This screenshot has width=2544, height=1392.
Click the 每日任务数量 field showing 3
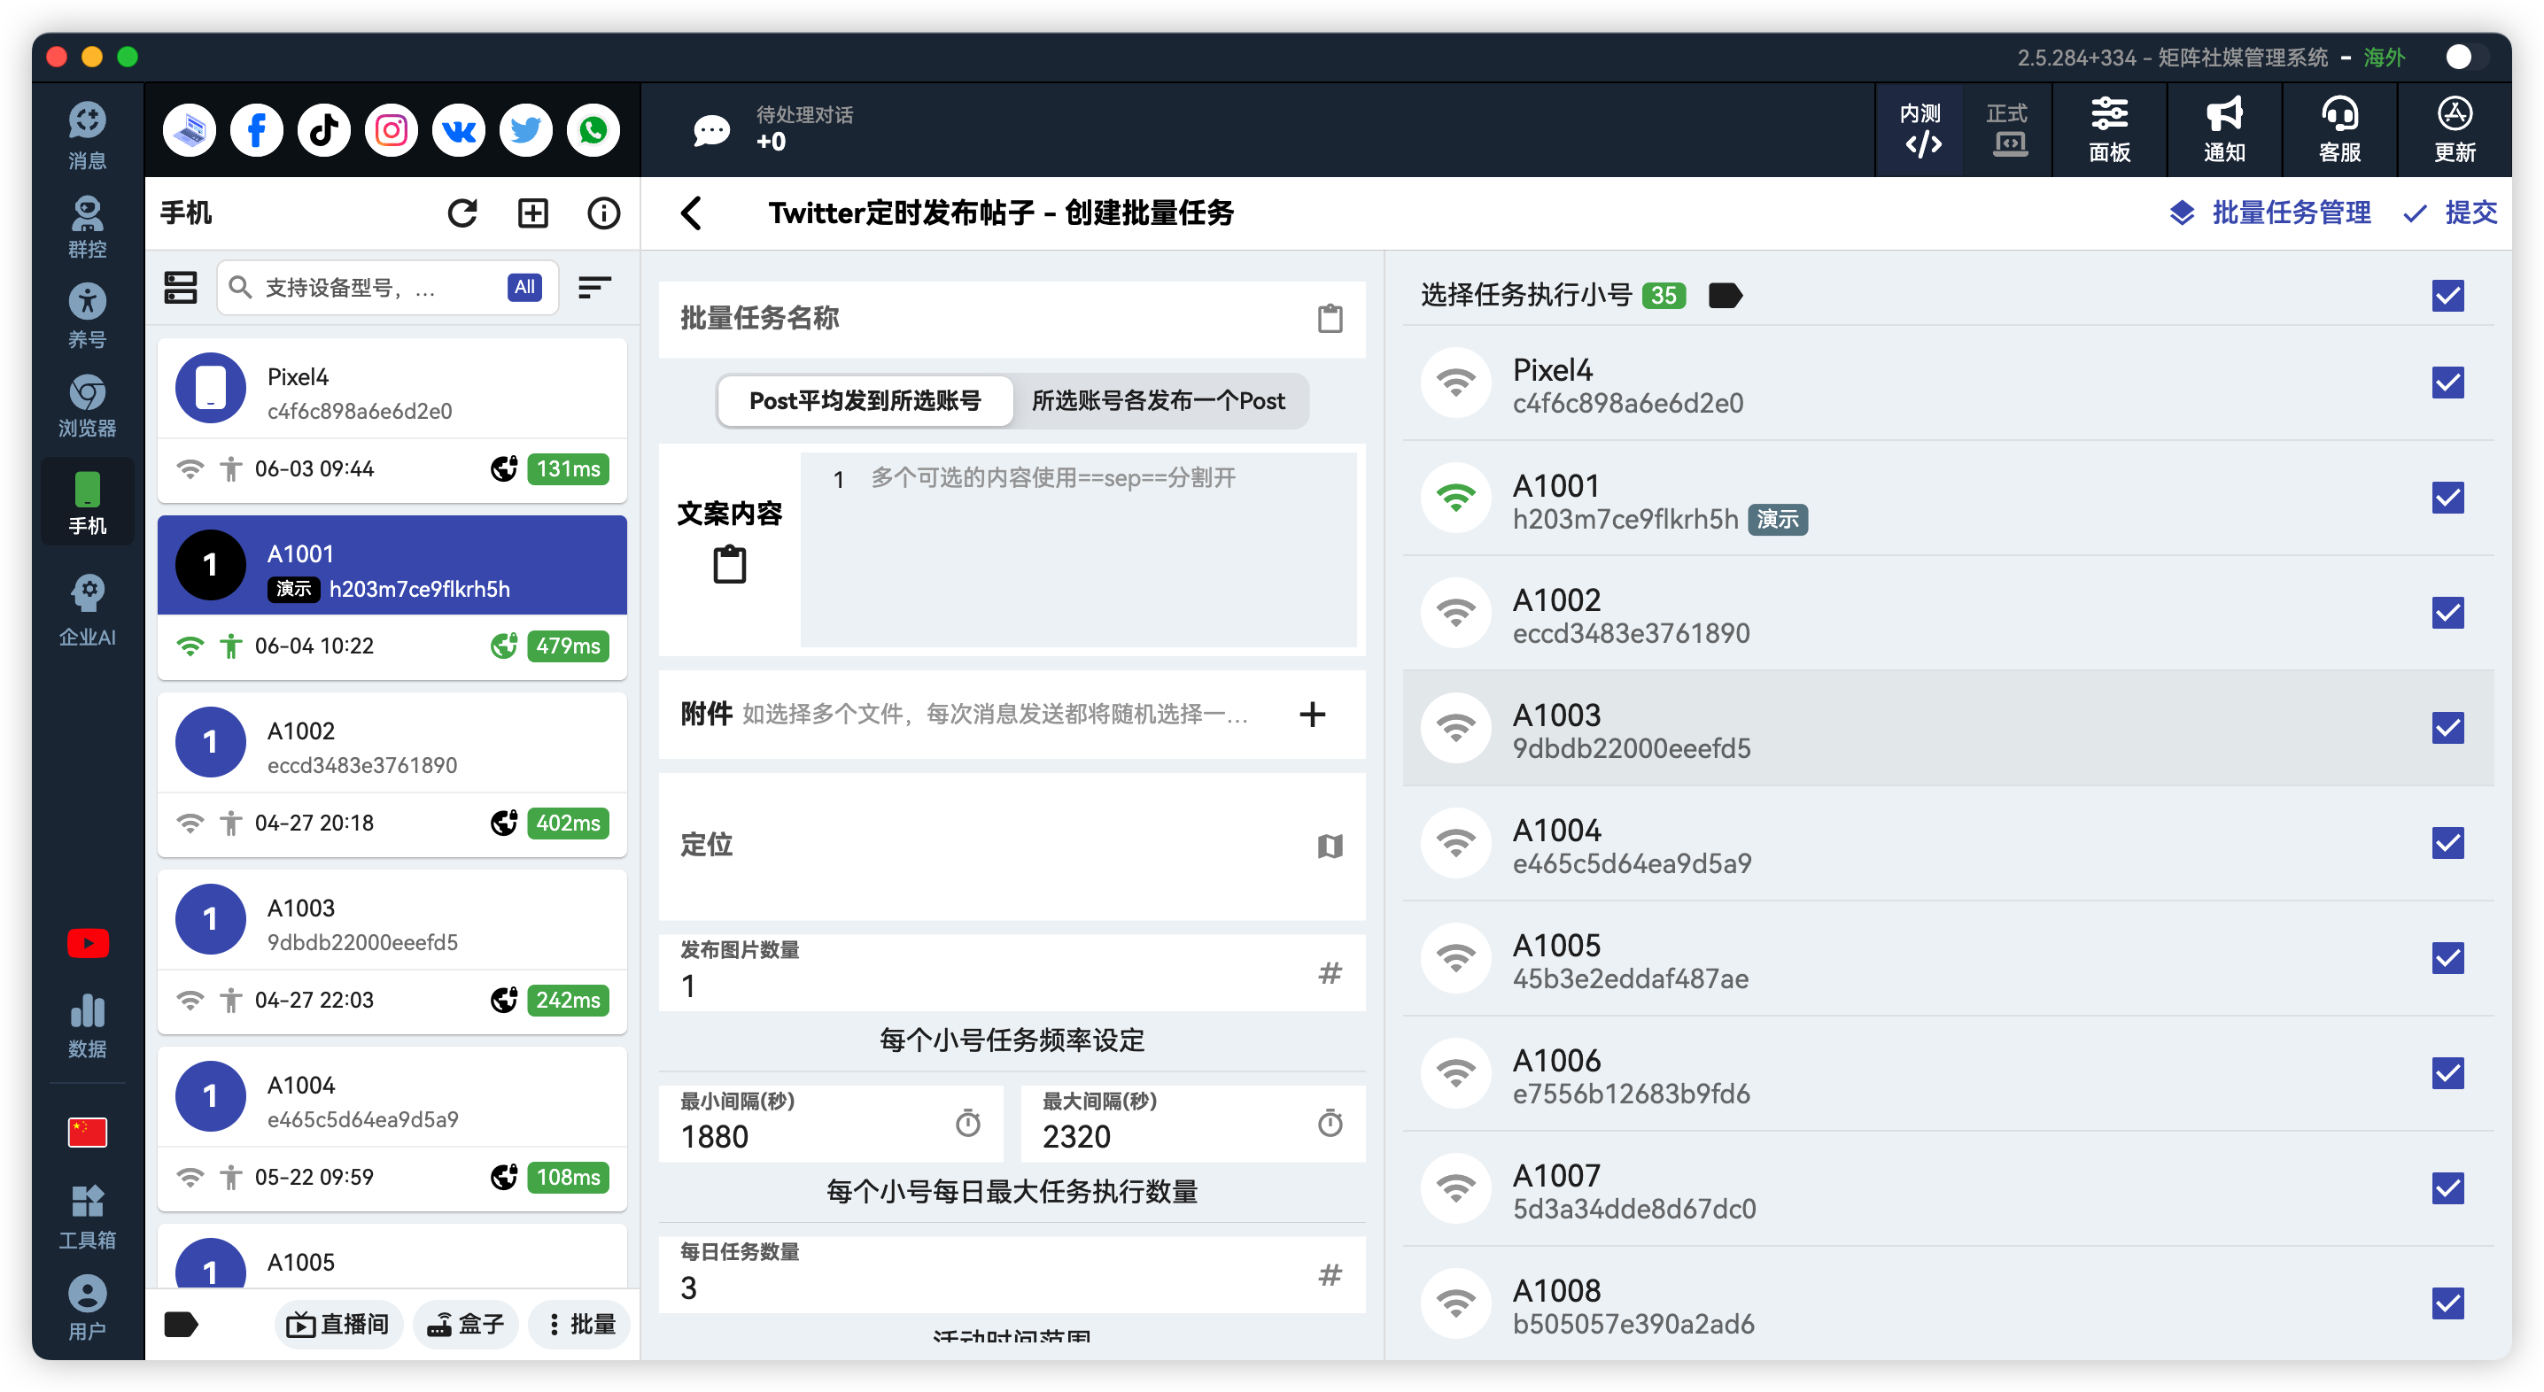click(1012, 1273)
